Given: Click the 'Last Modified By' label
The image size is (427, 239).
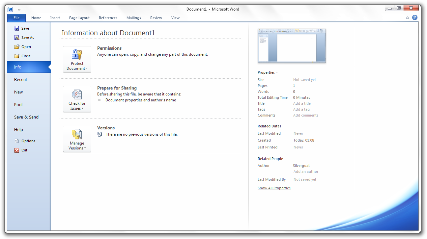Looking at the screenshot, I should pyautogui.click(x=272, y=180).
